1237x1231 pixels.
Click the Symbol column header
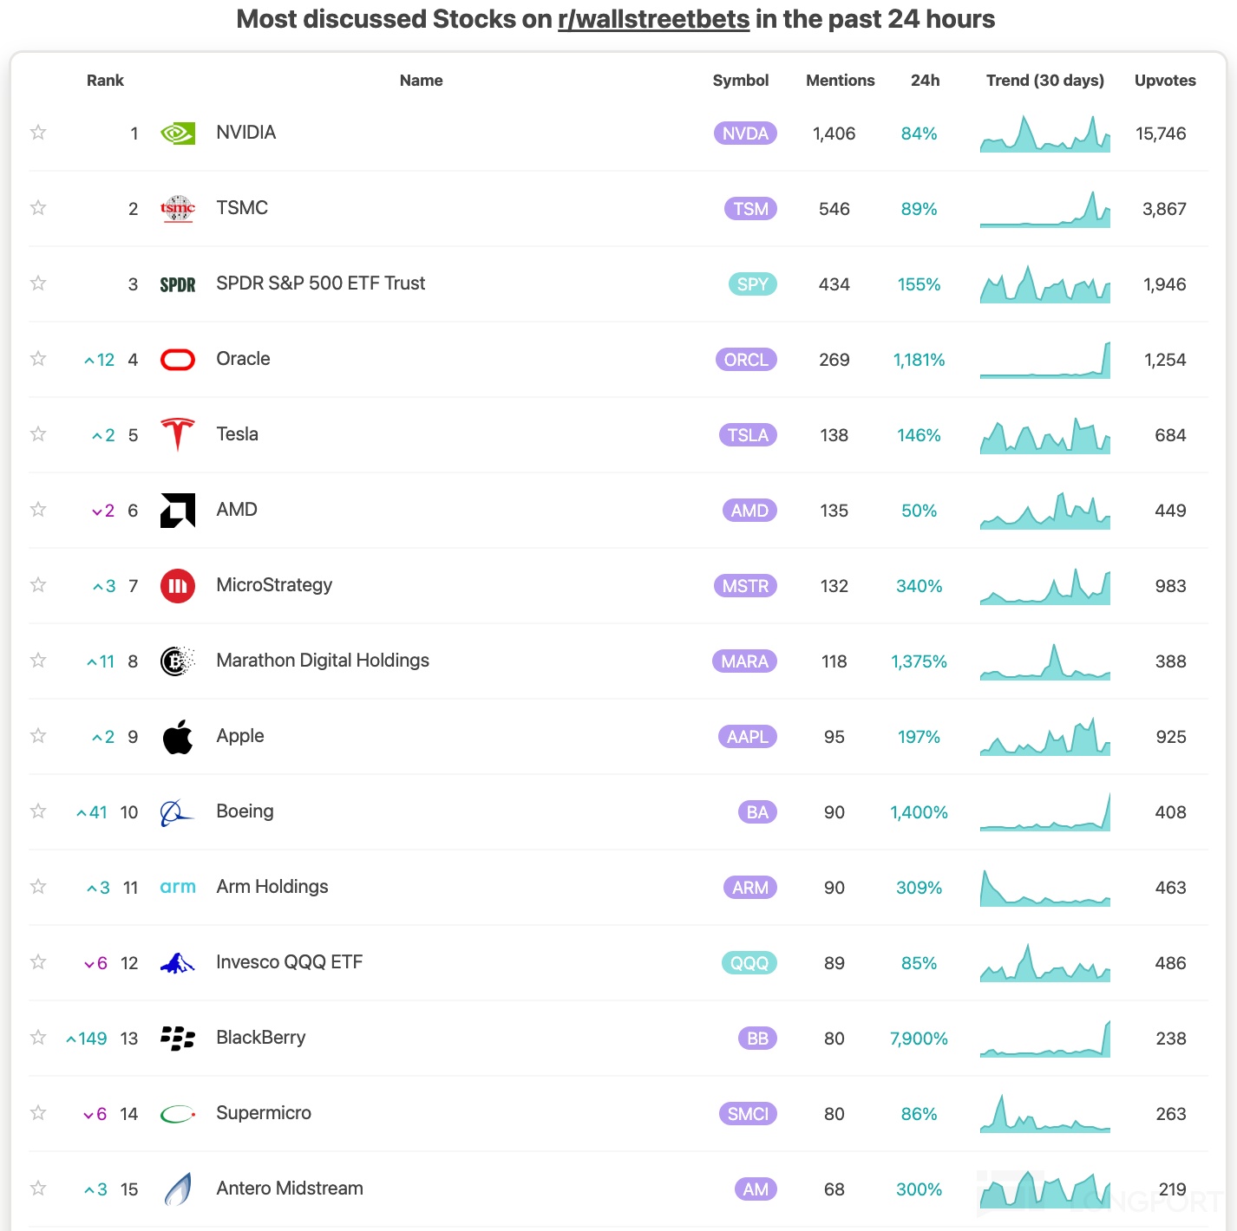[740, 81]
